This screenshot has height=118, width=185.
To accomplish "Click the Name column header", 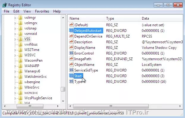I will (x=86, y=18).
